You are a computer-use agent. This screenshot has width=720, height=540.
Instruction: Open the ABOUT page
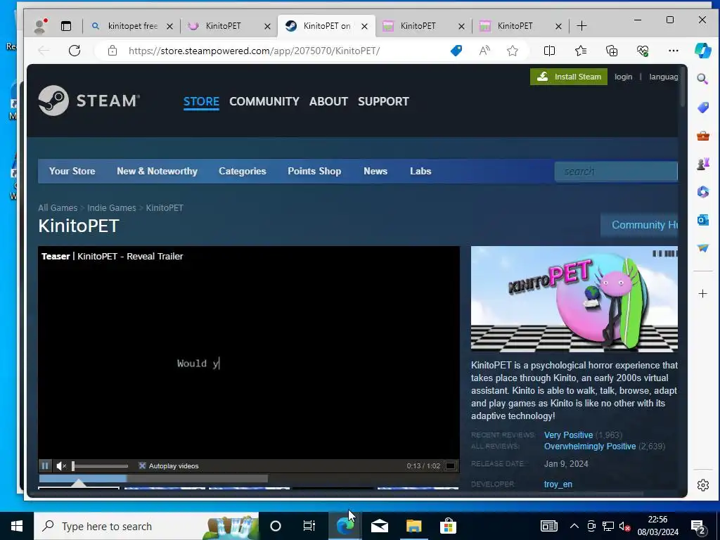point(328,101)
